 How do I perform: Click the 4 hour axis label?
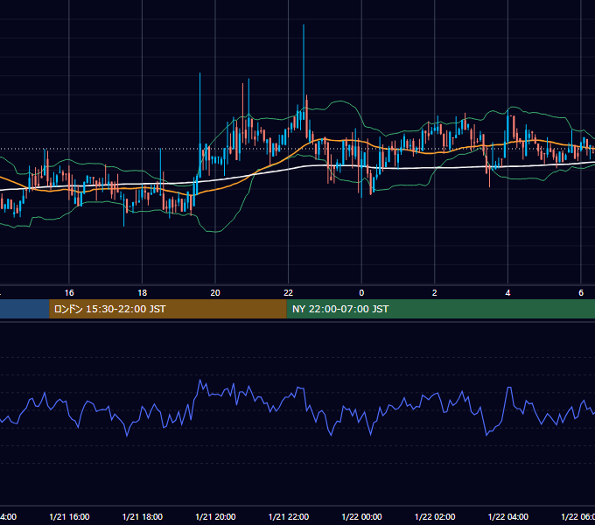507,293
